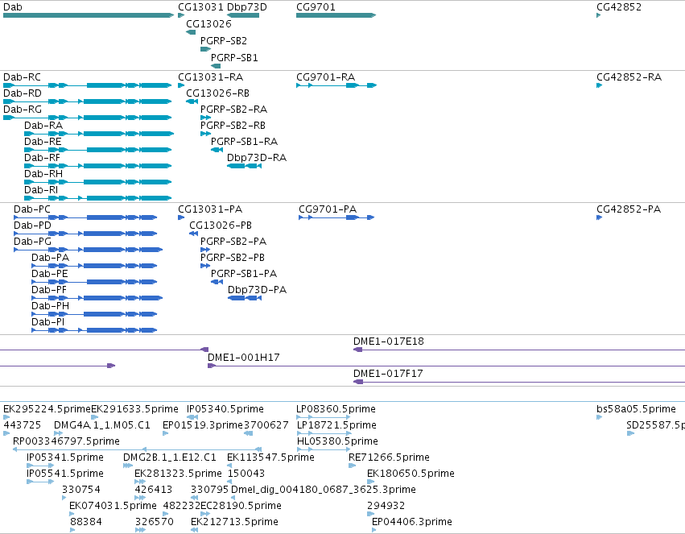
Task: Click the Dab-PG protein label
Action: [32, 242]
